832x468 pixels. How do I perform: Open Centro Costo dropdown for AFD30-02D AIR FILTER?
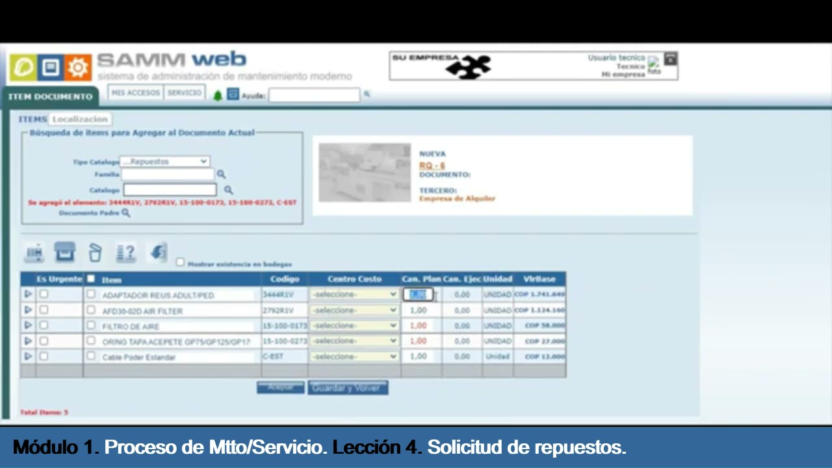pyautogui.click(x=354, y=310)
